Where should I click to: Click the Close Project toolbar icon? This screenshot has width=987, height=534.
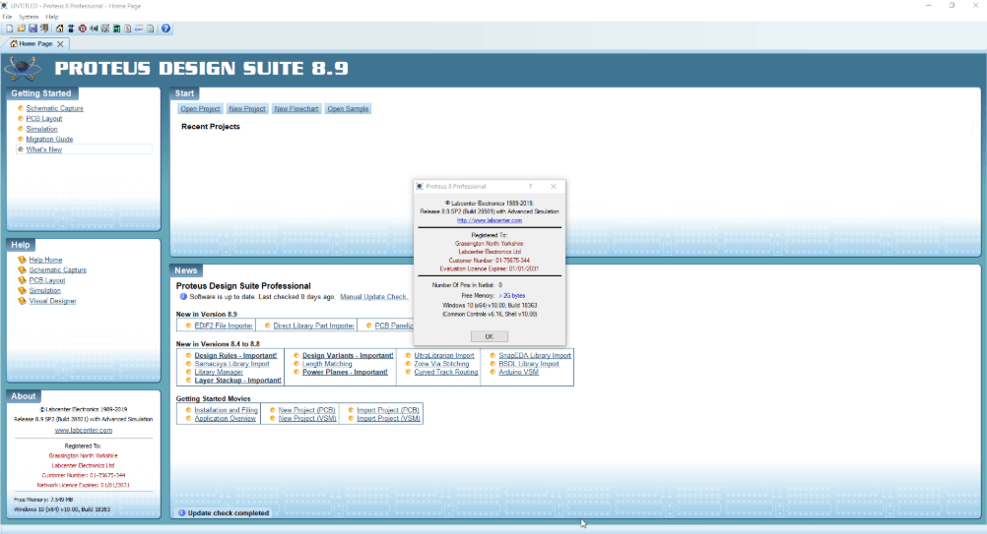point(44,29)
